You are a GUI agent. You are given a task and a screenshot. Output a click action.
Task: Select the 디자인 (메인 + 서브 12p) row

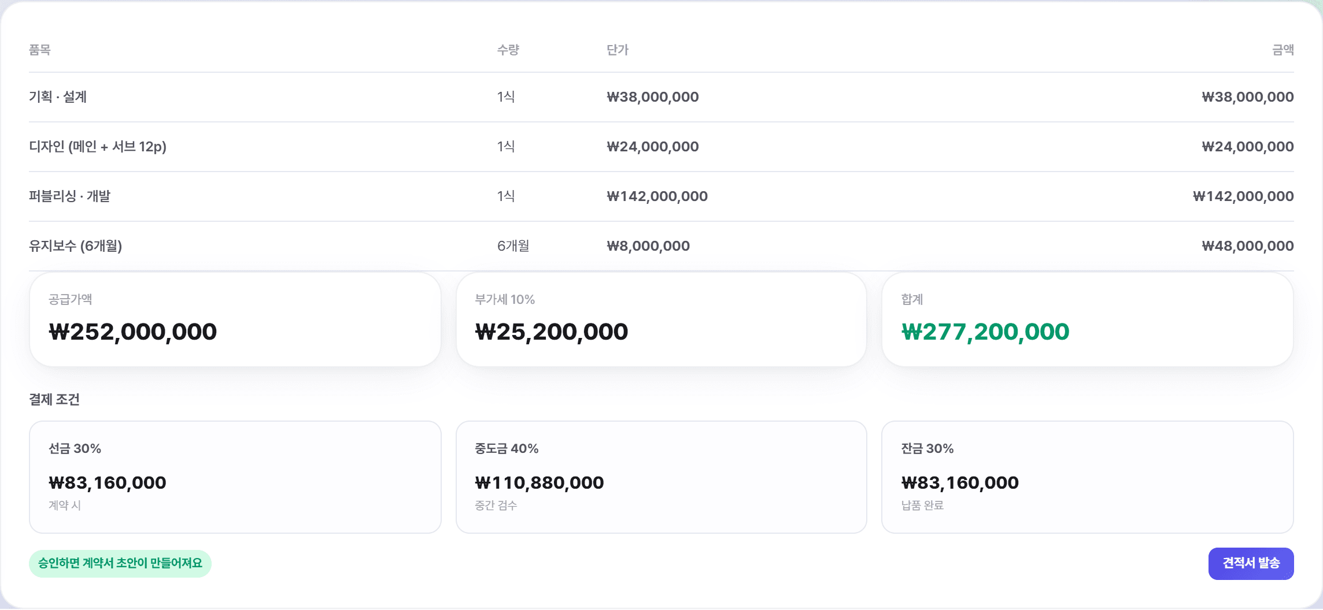pos(661,147)
